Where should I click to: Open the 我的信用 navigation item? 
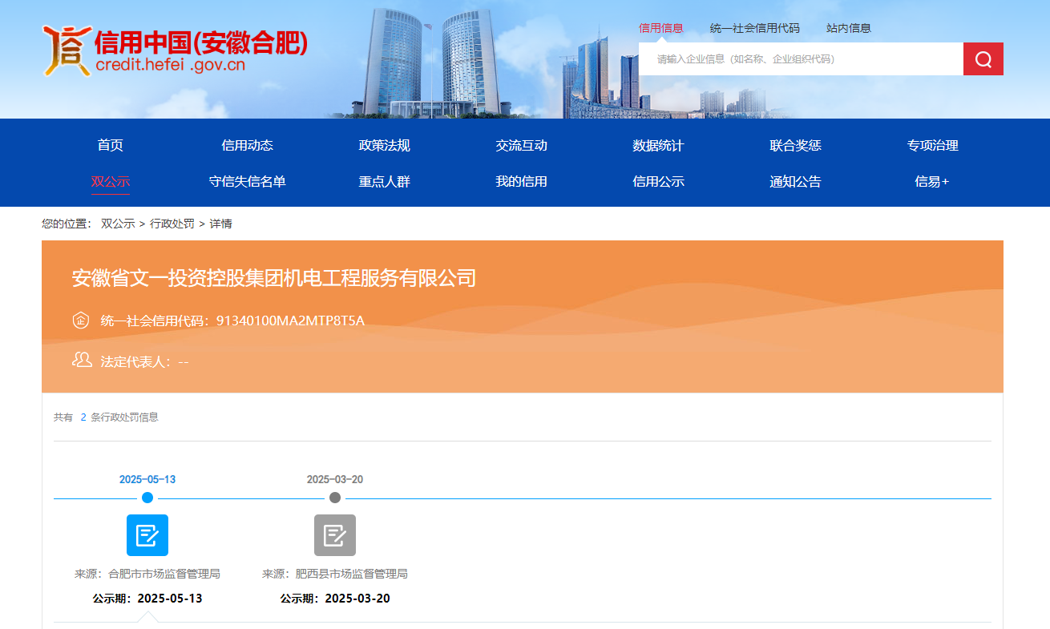pyautogui.click(x=522, y=181)
